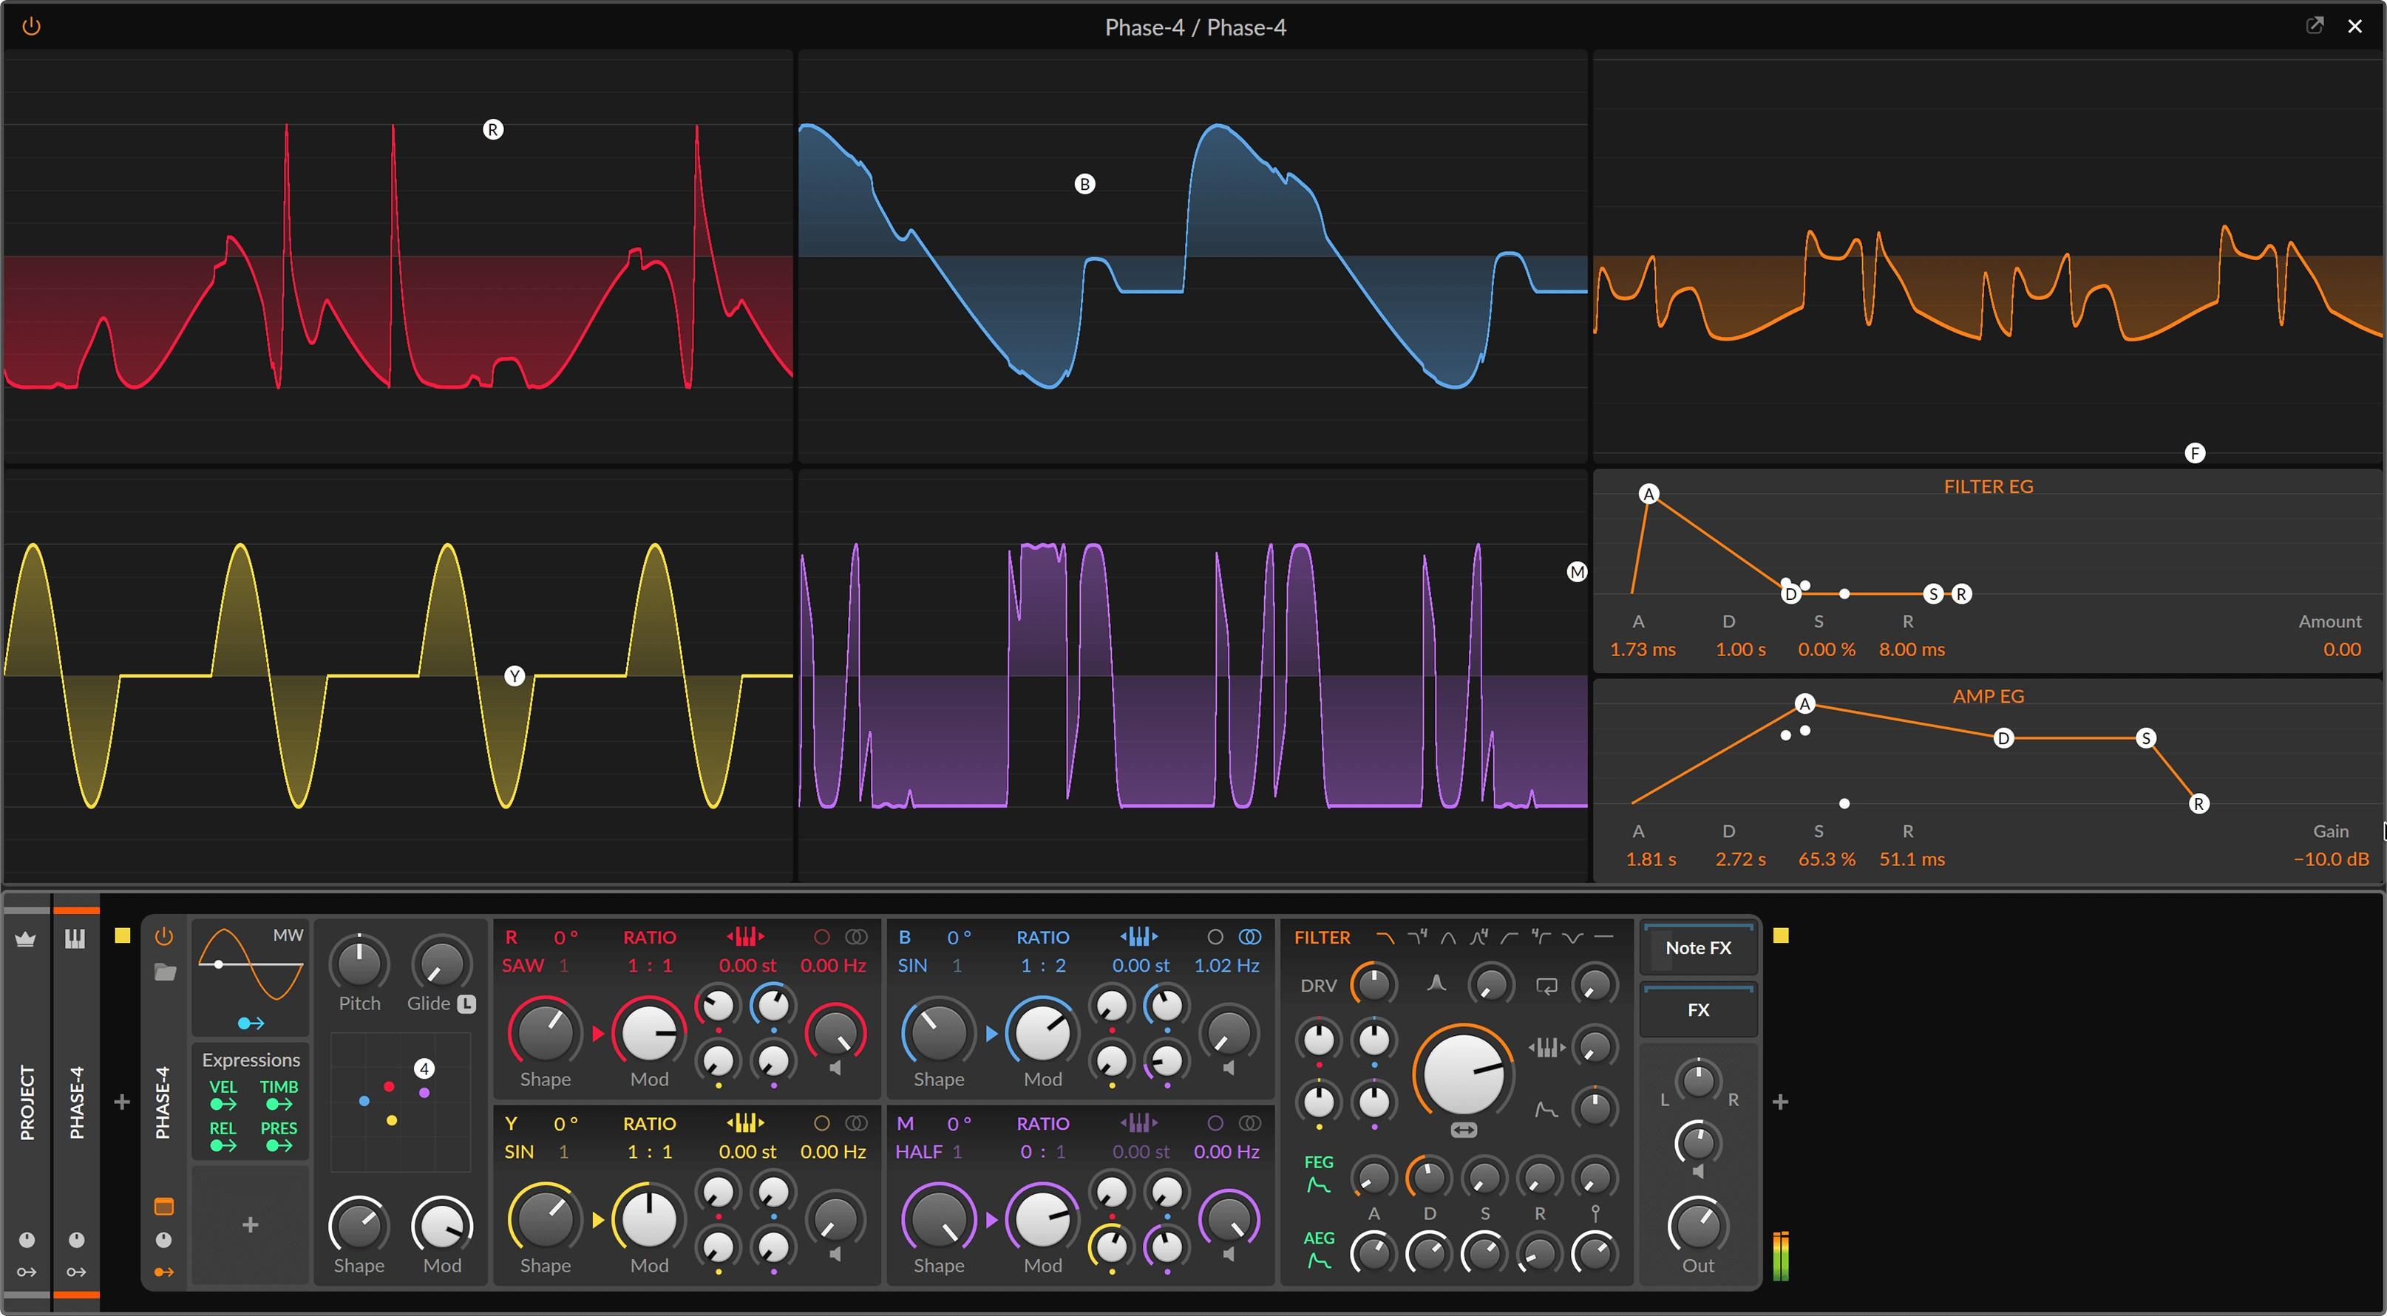2387x1316 pixels.
Task: Toggle the Phase-4 device power button
Action: point(164,937)
